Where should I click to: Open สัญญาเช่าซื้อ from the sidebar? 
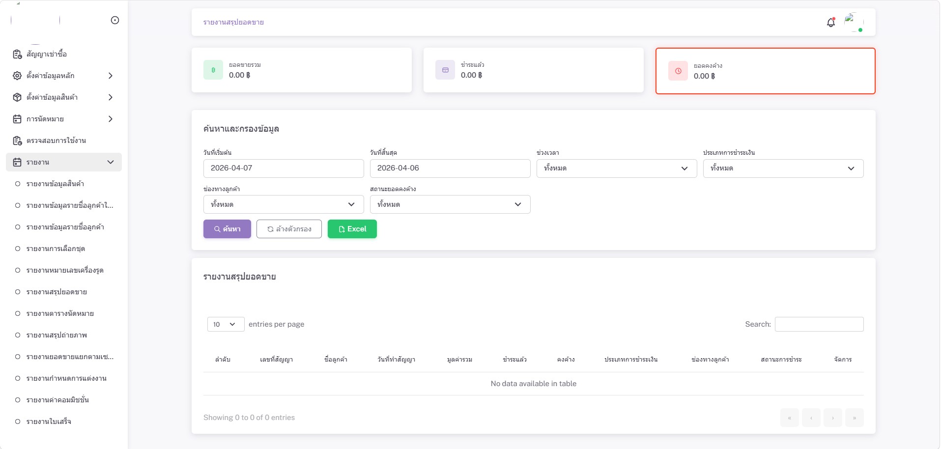coord(47,54)
